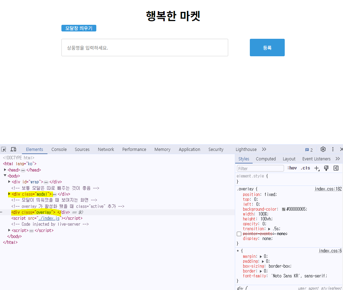Toggle the device toolbar icon
This screenshot has height=290, width=343.
(13, 150)
